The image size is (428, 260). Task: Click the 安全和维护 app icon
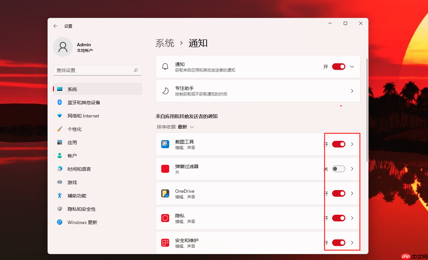click(x=165, y=243)
